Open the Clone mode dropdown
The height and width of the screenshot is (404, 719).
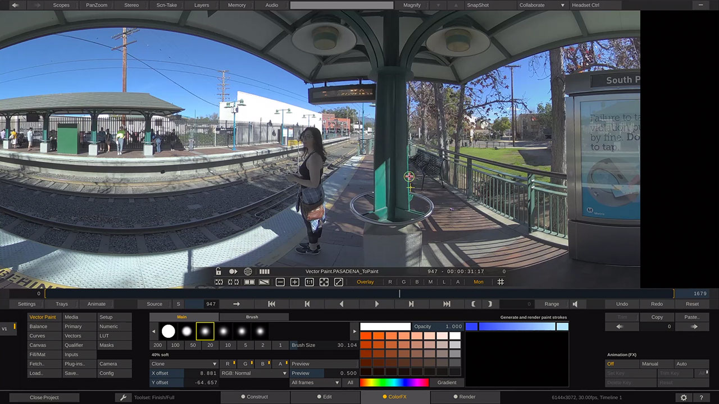[x=183, y=364]
